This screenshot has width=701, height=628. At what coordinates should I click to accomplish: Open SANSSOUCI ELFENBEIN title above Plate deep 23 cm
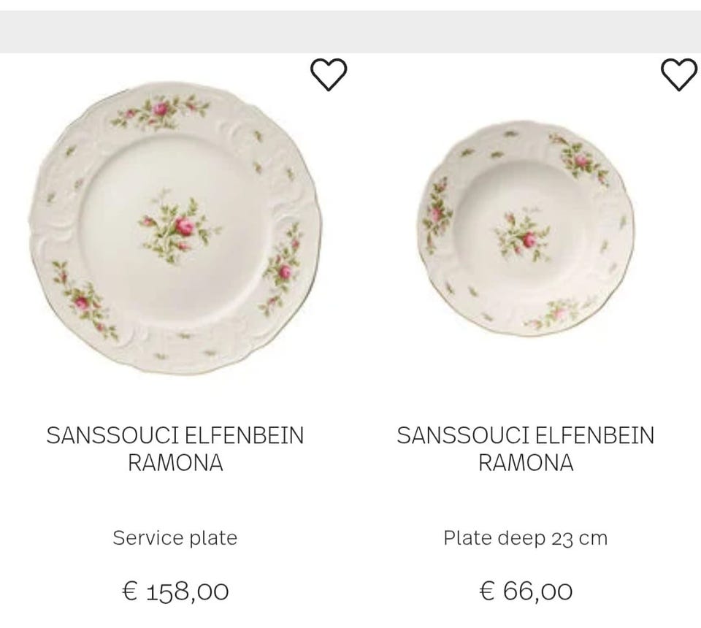[x=526, y=436]
